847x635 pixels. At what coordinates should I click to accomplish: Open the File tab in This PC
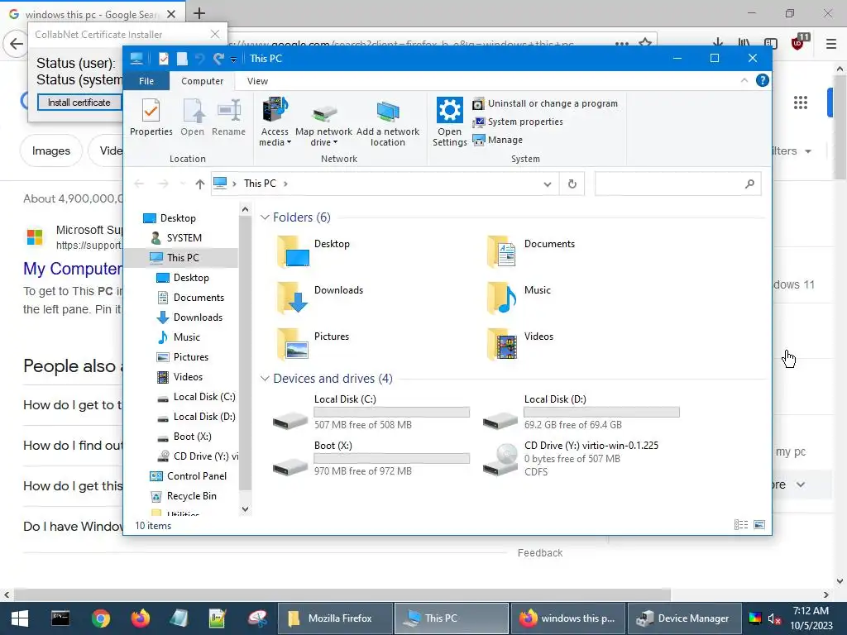[146, 81]
